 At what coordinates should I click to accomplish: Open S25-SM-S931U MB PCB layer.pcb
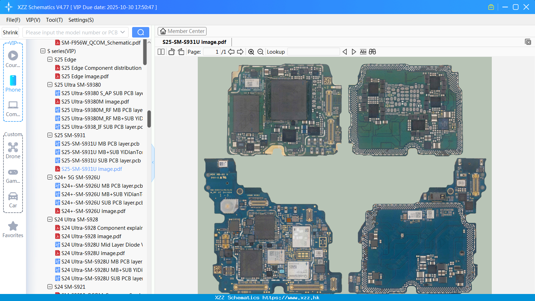[x=97, y=143]
